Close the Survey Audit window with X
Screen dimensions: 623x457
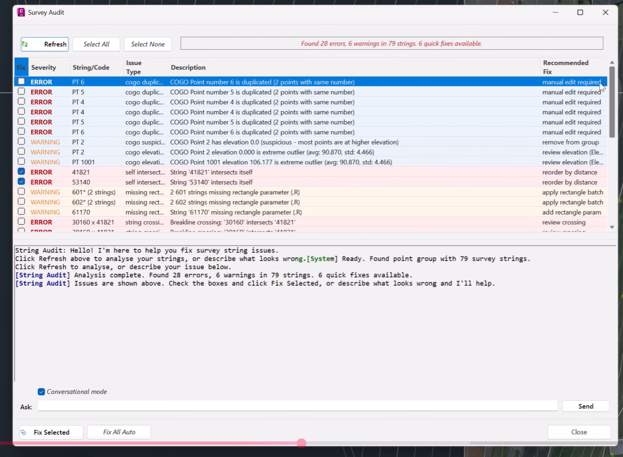(x=605, y=13)
